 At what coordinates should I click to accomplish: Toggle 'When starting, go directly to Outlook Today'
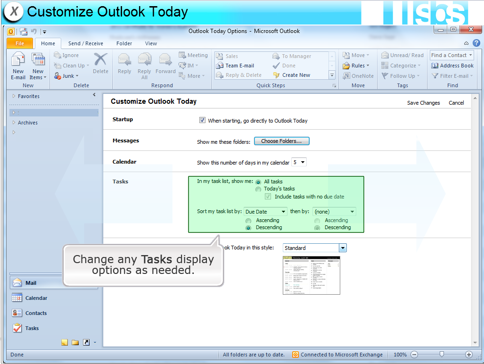[x=202, y=120]
